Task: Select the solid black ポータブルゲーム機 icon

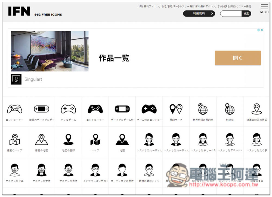Action: [x=122, y=109]
